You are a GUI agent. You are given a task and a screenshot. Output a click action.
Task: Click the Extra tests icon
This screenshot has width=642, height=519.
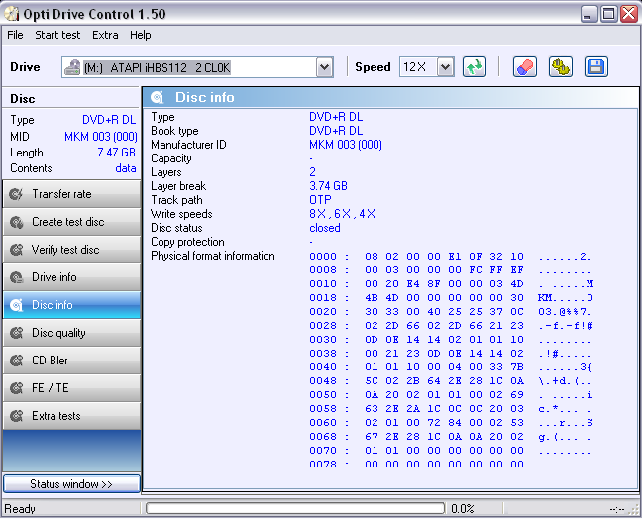(16, 416)
